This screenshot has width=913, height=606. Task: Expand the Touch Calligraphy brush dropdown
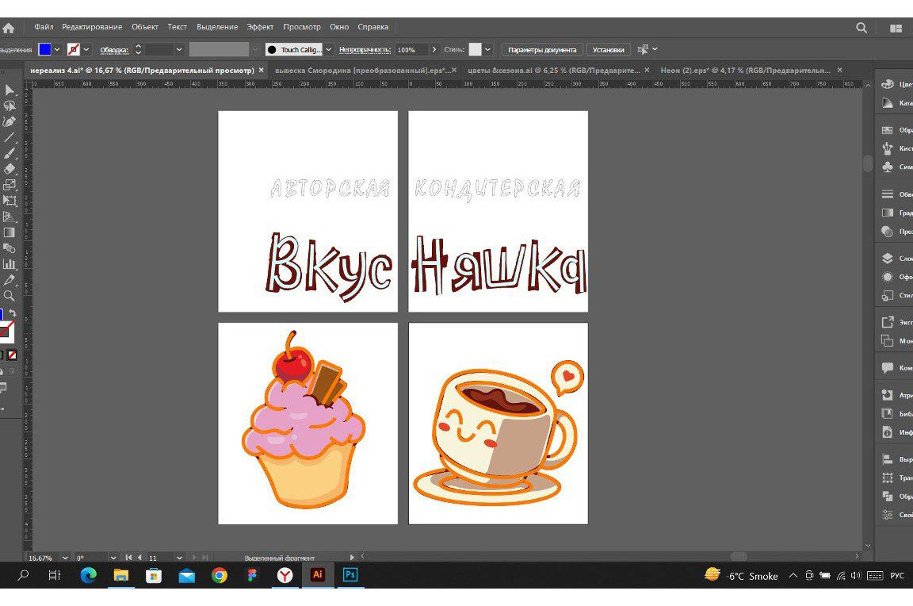(x=329, y=49)
